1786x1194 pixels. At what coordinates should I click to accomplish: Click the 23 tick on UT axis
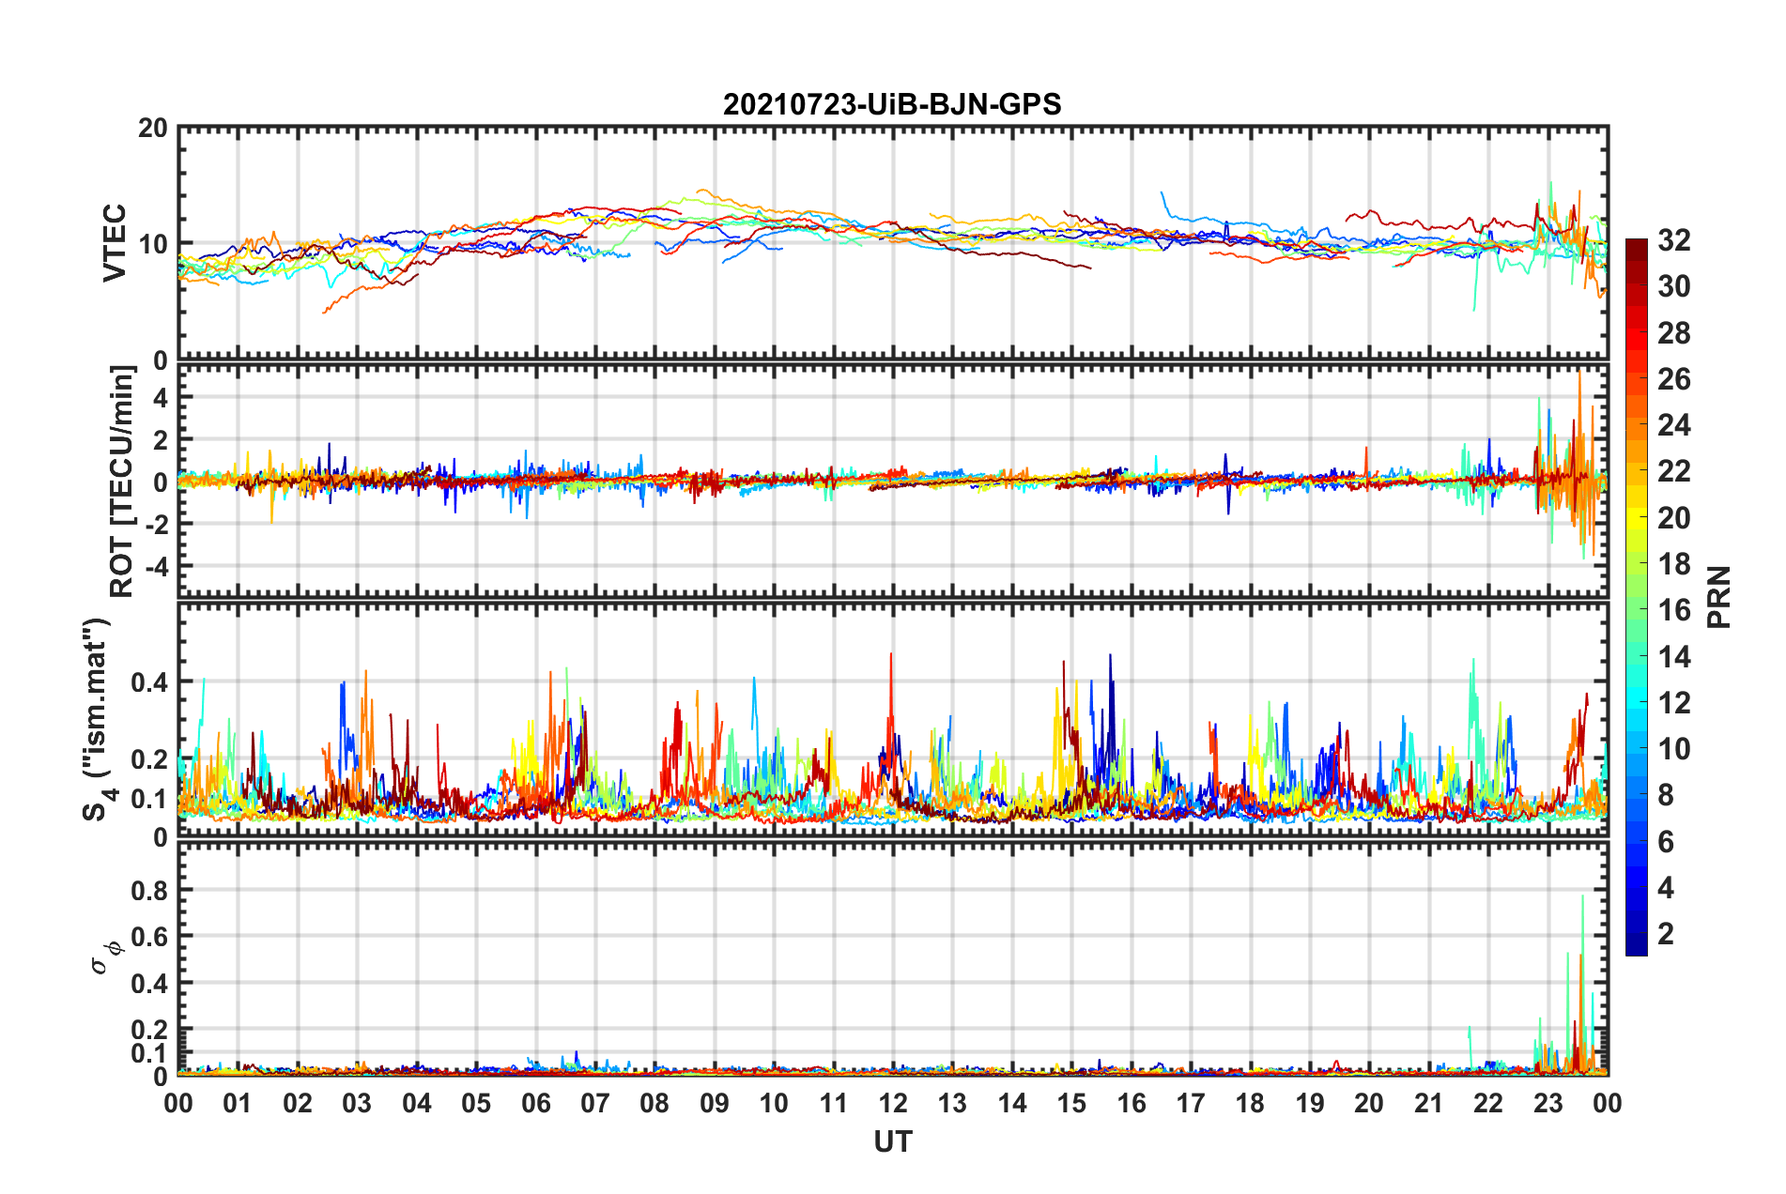coord(1547,1103)
